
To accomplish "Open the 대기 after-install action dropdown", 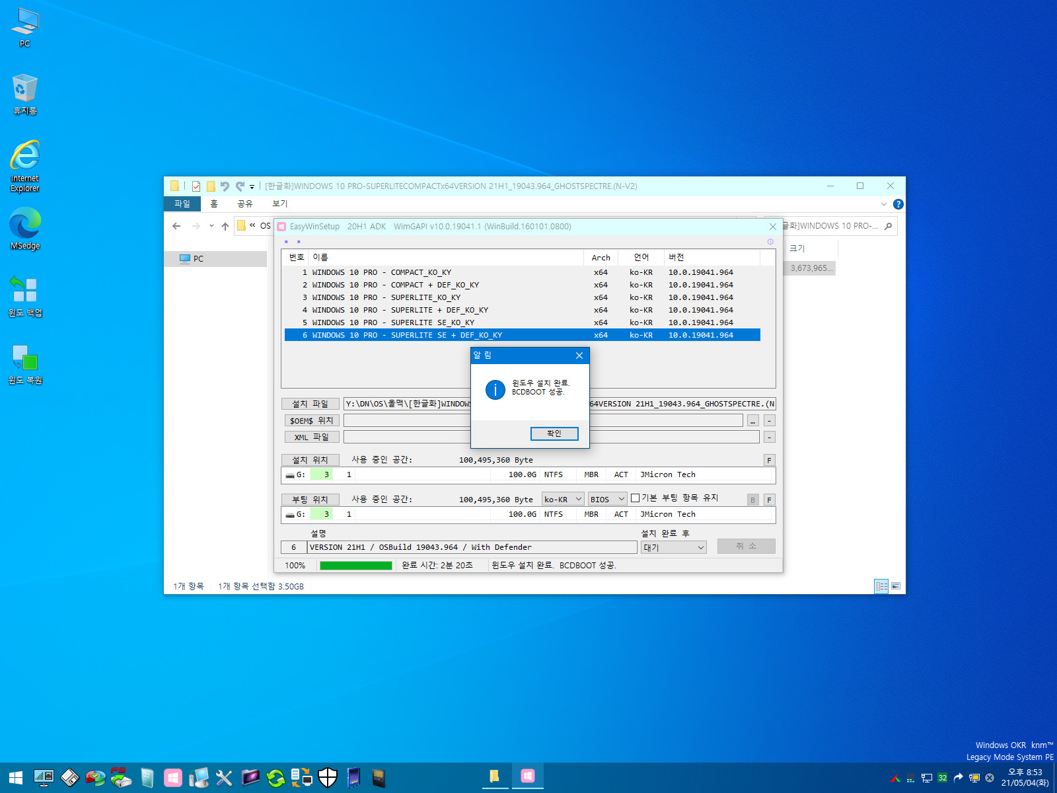I will pyautogui.click(x=674, y=547).
